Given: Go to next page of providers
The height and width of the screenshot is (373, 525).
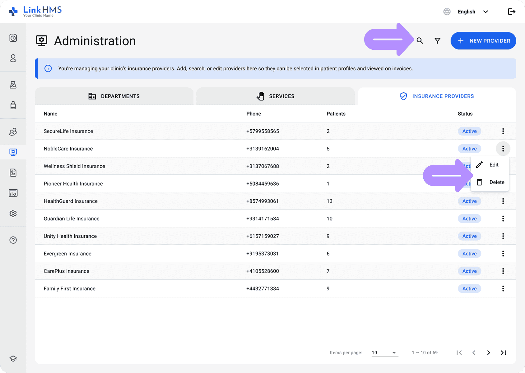Looking at the screenshot, I should [488, 352].
